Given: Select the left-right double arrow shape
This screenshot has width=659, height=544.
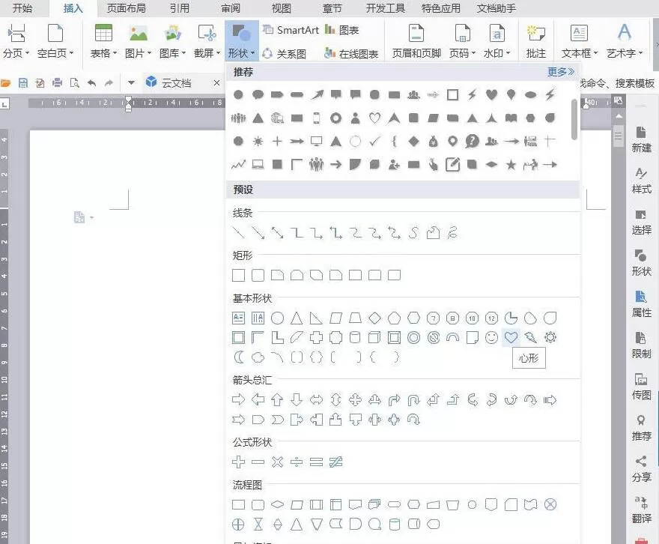Looking at the screenshot, I should click(x=316, y=399).
